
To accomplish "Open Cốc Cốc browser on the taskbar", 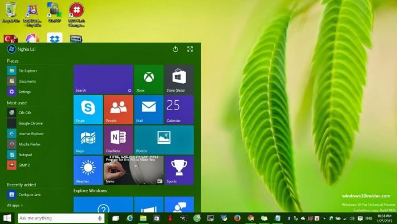I will click(197, 218).
